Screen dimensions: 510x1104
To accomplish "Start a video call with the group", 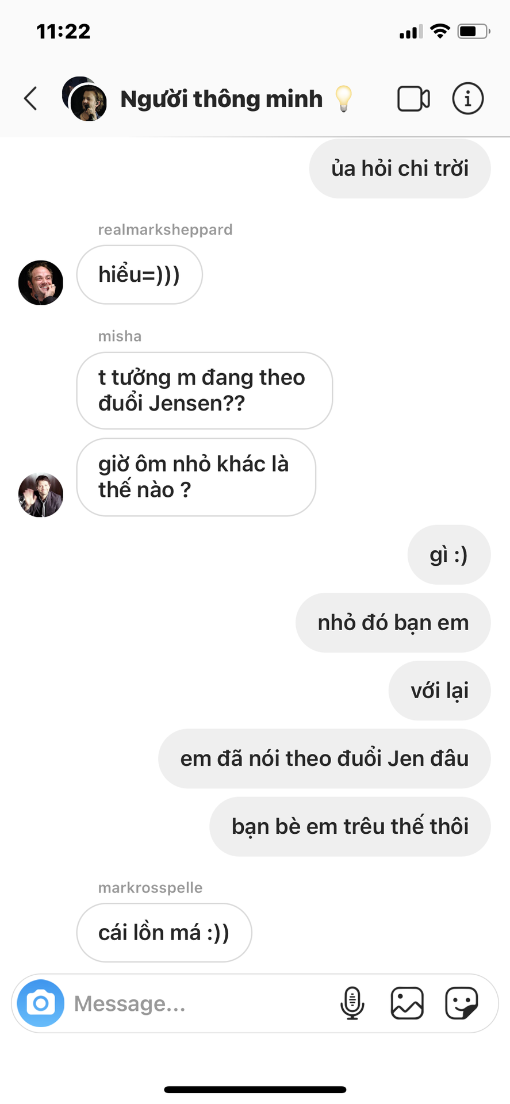I will 413,99.
